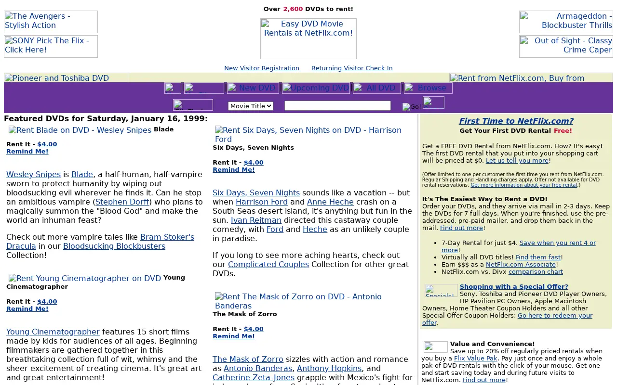Click Remind Me! under Six Days, Seven Nights
This screenshot has height=385, width=617.
tap(234, 169)
